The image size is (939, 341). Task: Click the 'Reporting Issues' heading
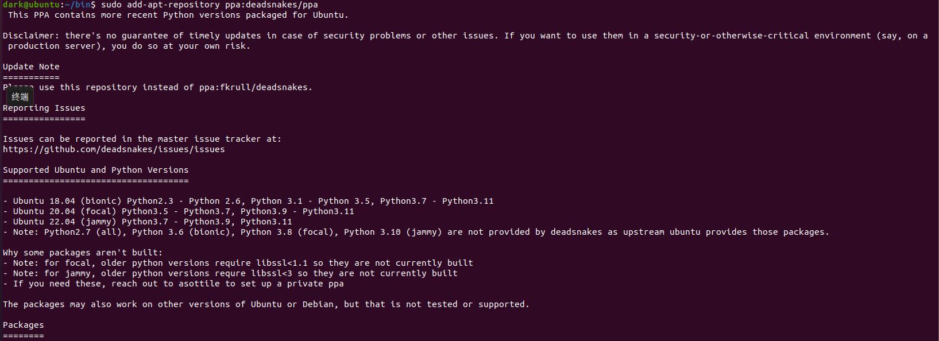[x=44, y=108]
